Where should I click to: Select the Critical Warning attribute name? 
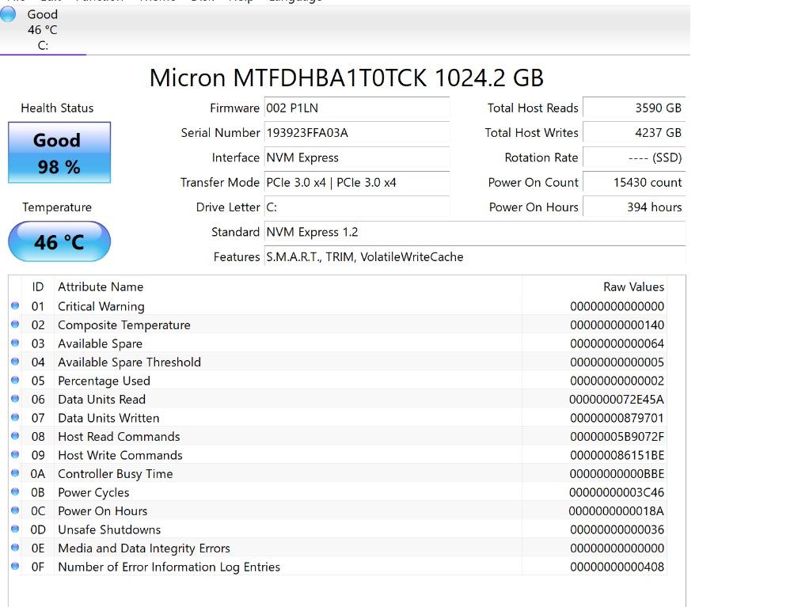(101, 306)
